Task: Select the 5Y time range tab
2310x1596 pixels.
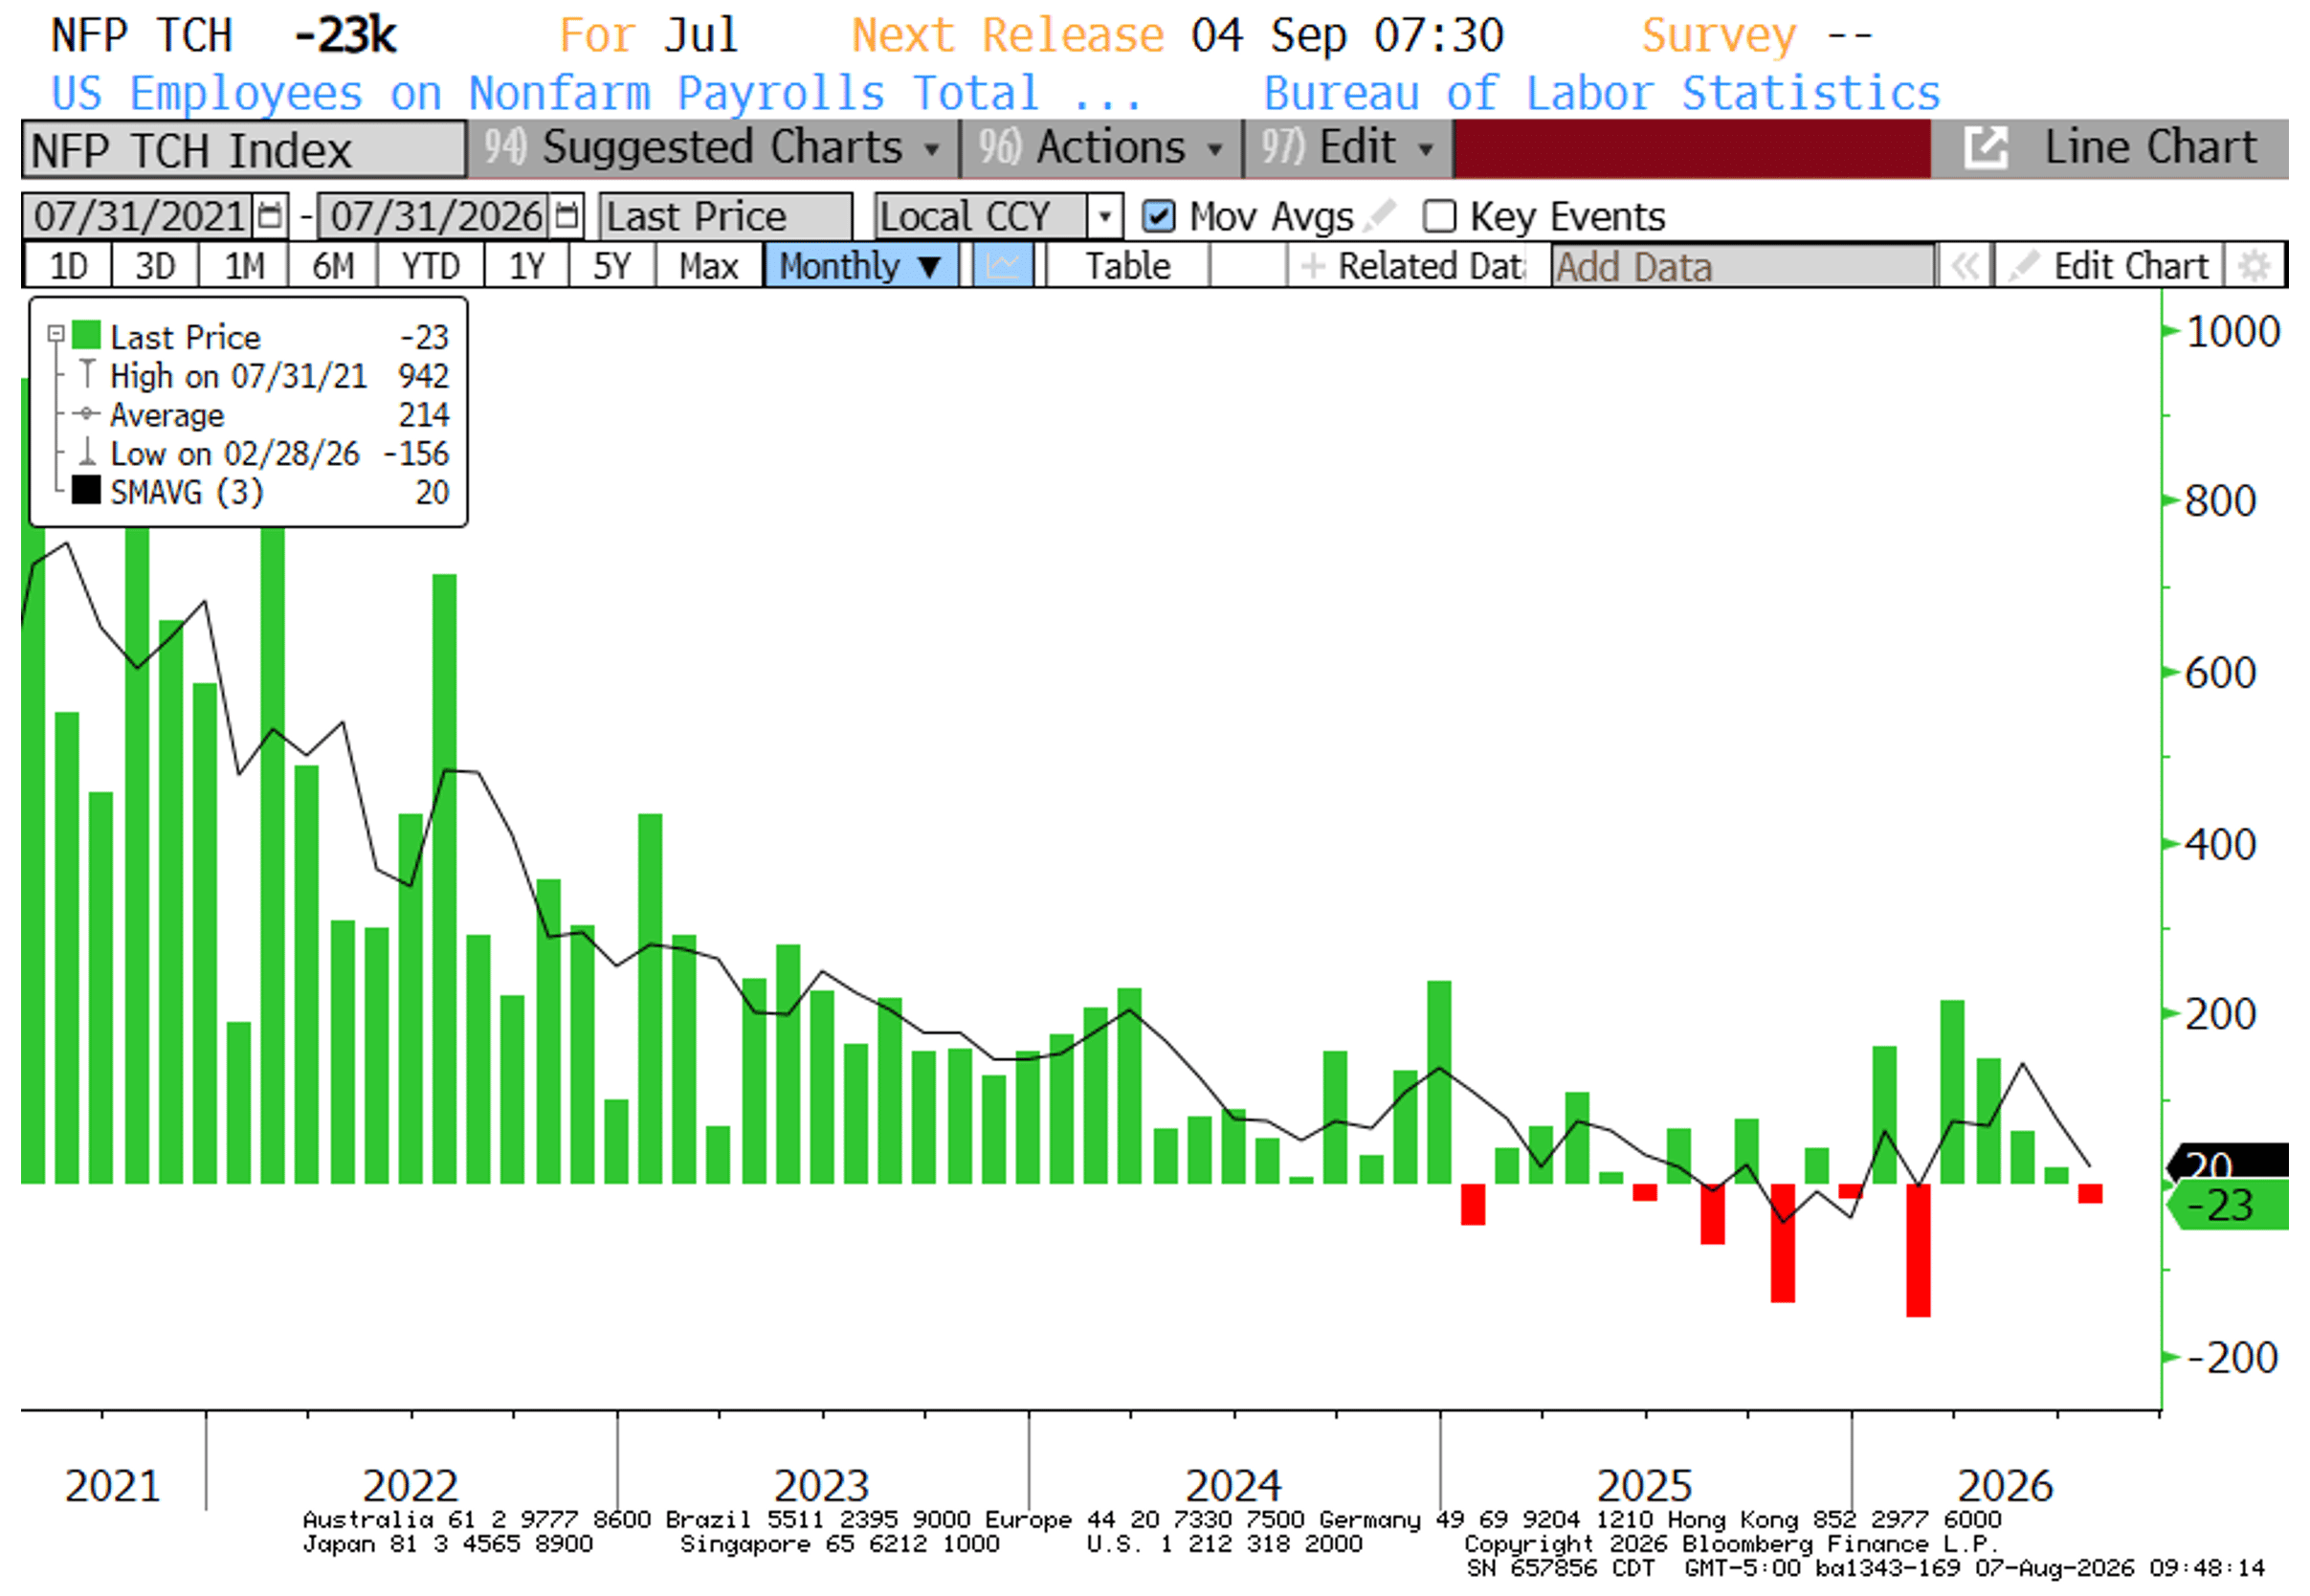Action: [x=612, y=266]
